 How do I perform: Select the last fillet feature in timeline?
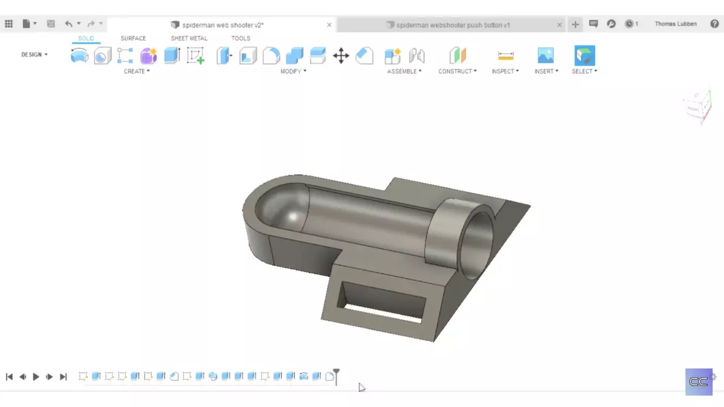(329, 376)
